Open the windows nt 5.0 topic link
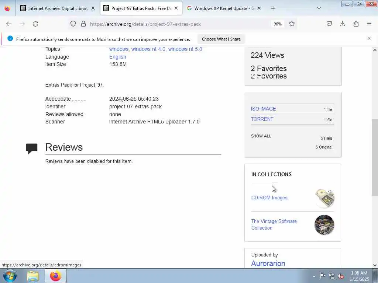The height and width of the screenshot is (283, 378). [x=185, y=49]
